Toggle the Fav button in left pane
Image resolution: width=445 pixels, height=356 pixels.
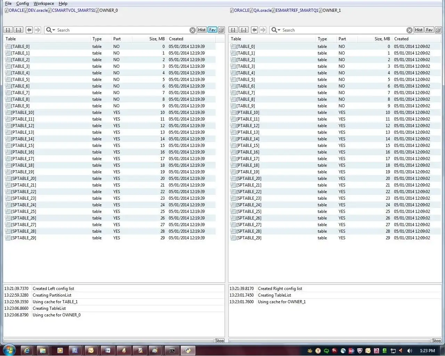(212, 30)
